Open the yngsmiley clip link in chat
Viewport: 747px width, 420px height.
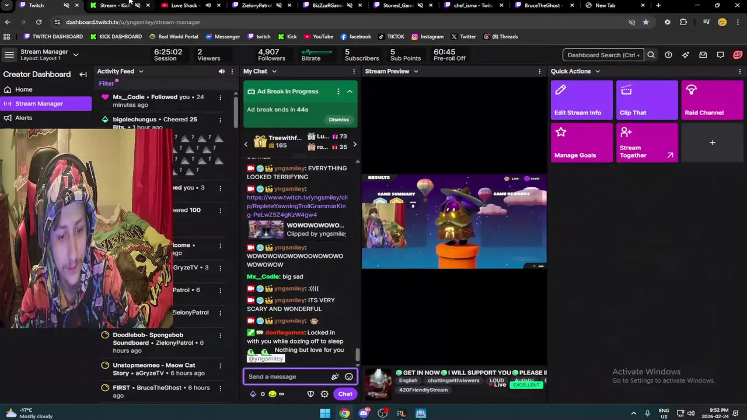click(296, 206)
